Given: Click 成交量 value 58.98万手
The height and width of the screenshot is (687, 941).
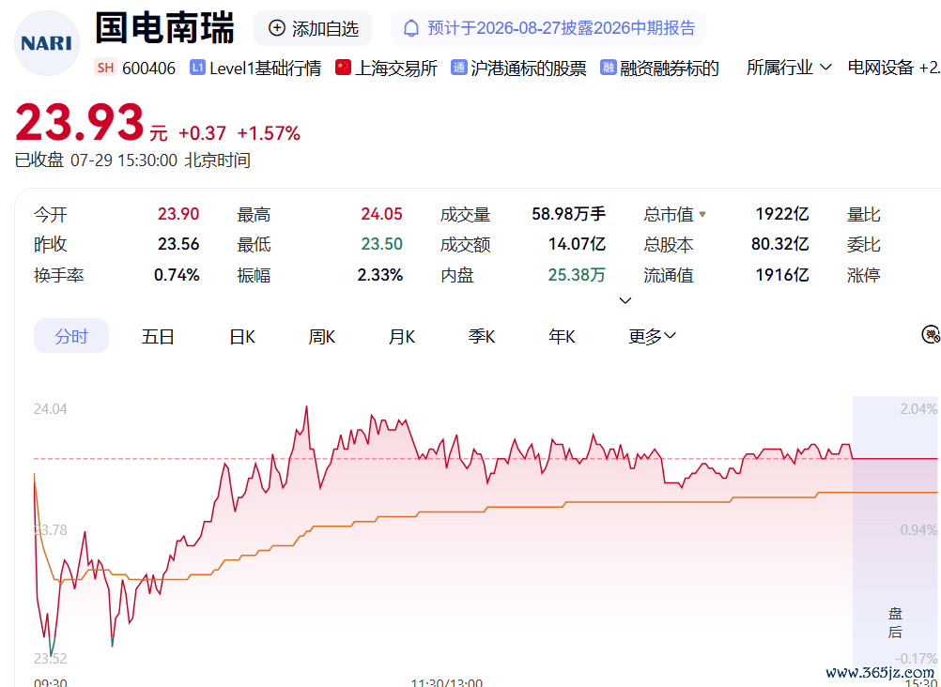Looking at the screenshot, I should coord(568,214).
